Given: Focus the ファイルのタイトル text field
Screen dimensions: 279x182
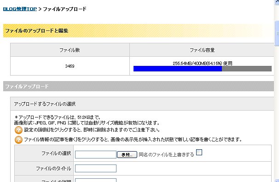Looking at the screenshot, I should point(96,169).
